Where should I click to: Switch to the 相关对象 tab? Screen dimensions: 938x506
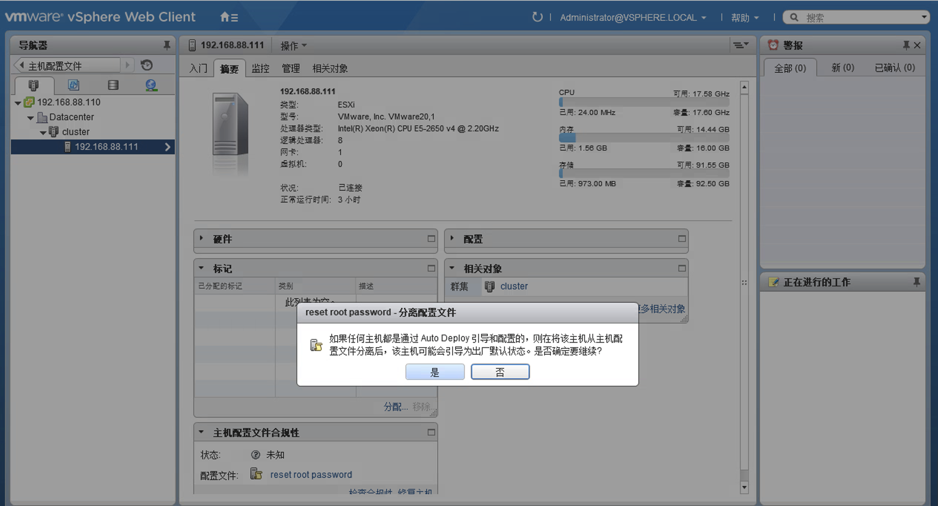tap(330, 68)
